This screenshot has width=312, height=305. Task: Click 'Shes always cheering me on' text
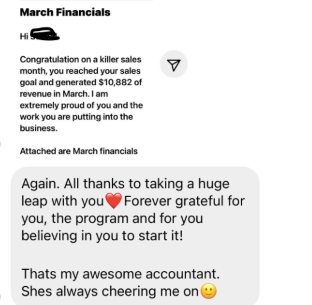tap(110, 291)
